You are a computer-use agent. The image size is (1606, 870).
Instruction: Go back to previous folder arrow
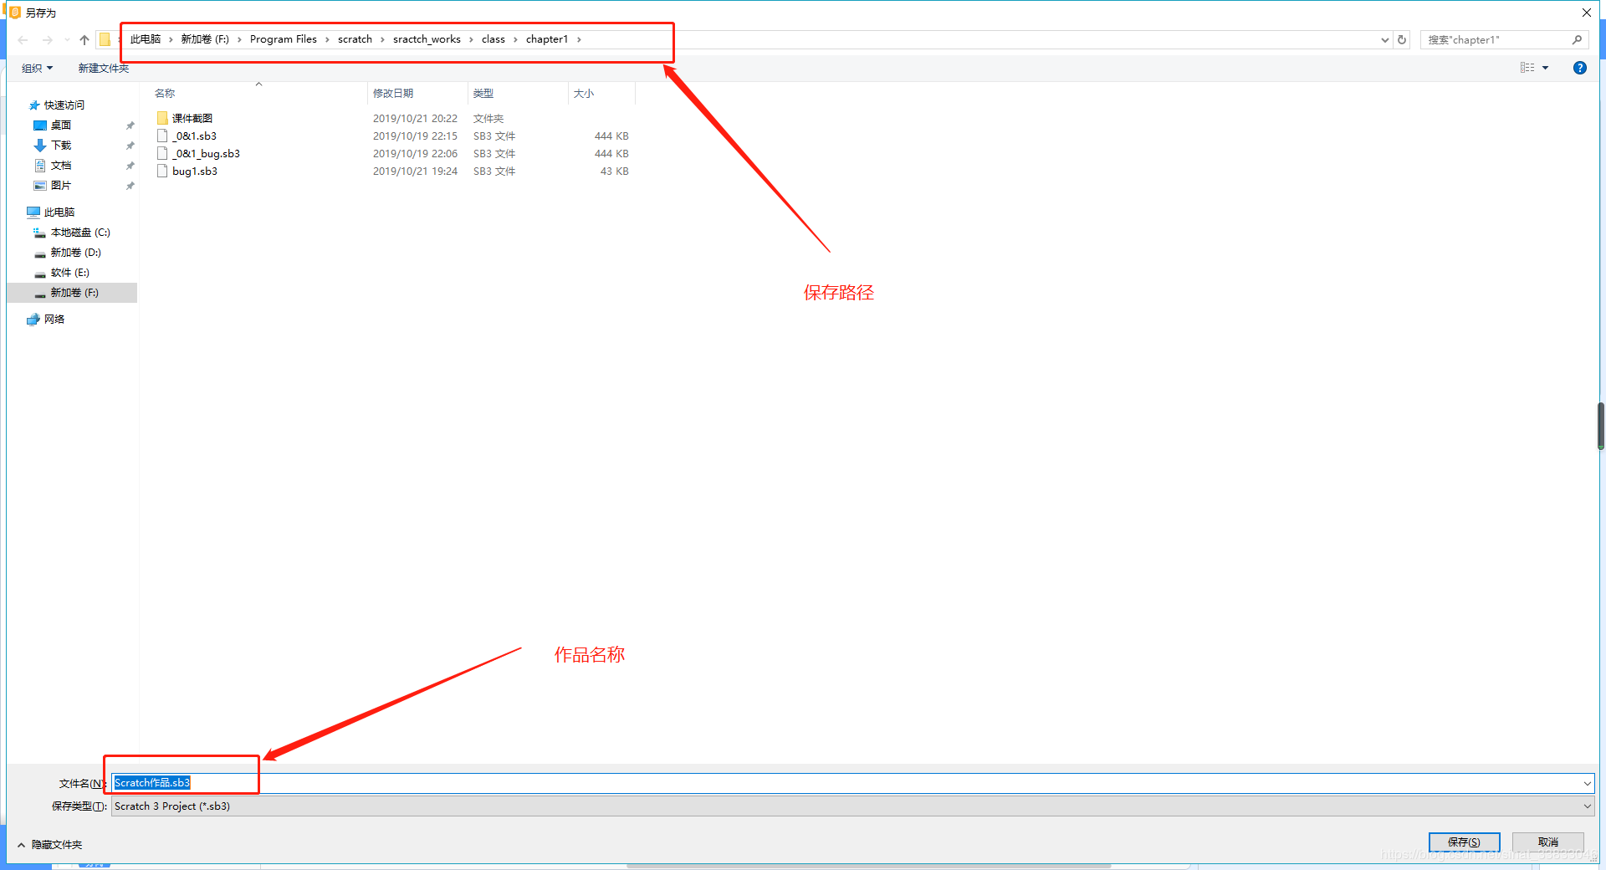(23, 39)
